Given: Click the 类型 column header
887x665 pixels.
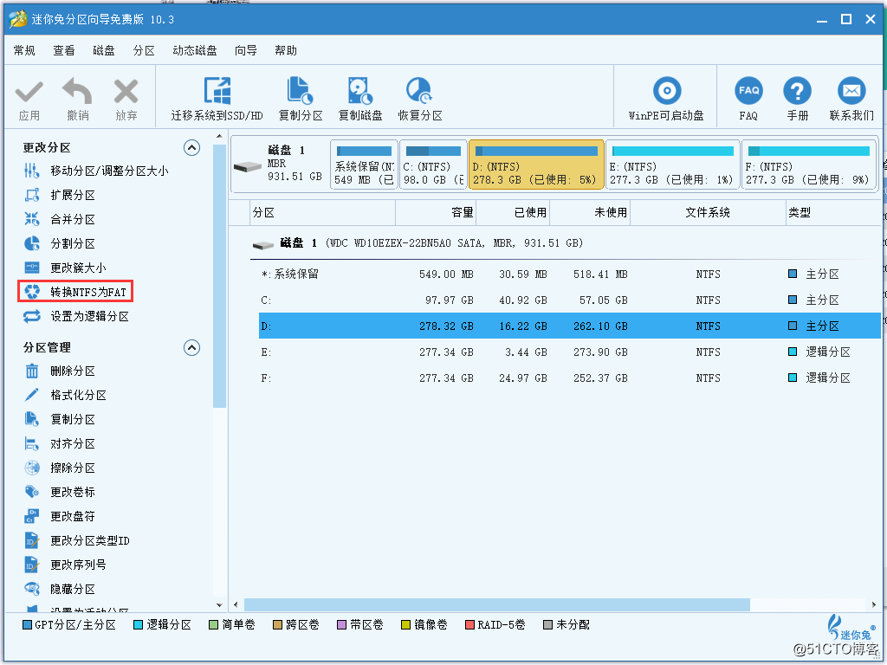Looking at the screenshot, I should [833, 213].
